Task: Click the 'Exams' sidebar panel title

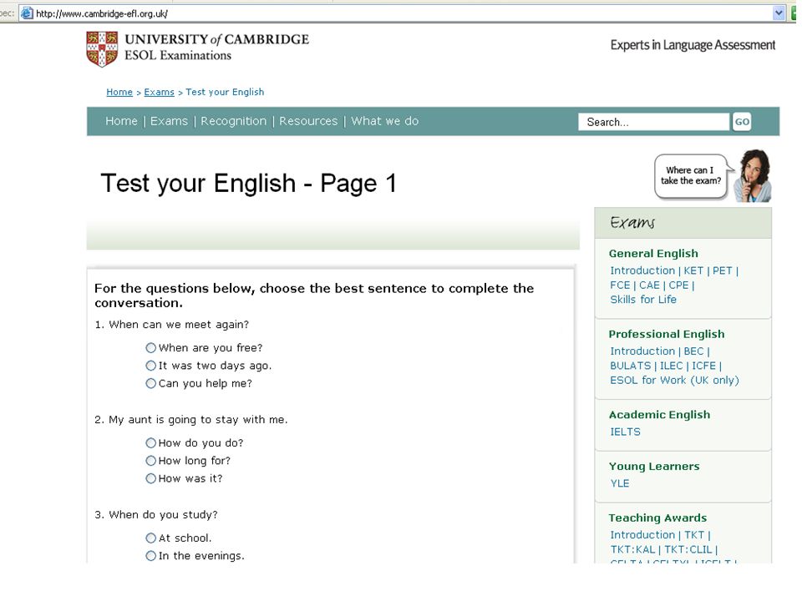Action: [x=632, y=222]
